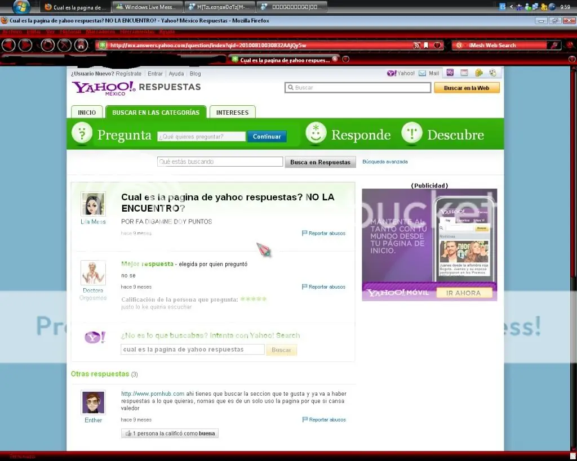Bookmark page using address bar bookmark icon

(x=426, y=45)
